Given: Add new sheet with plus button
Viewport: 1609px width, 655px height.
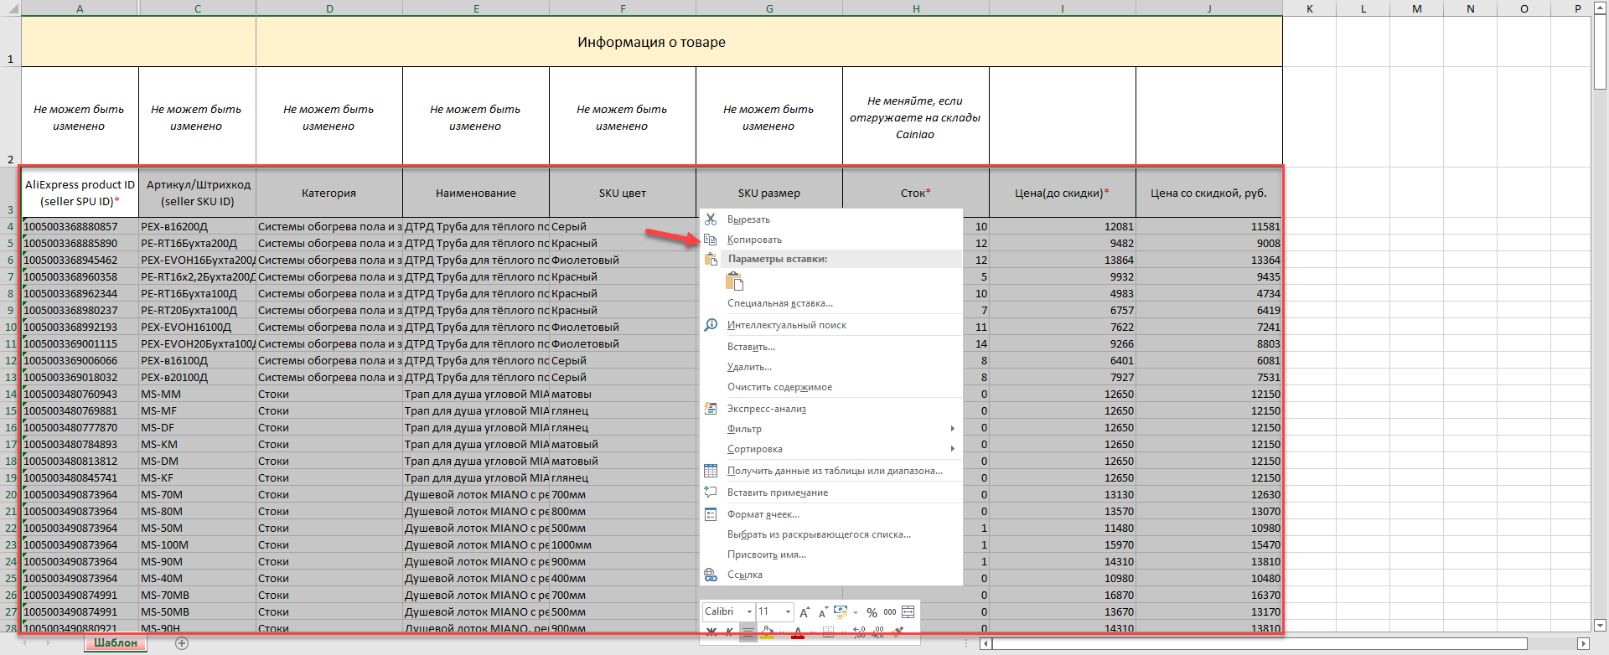Looking at the screenshot, I should (182, 643).
